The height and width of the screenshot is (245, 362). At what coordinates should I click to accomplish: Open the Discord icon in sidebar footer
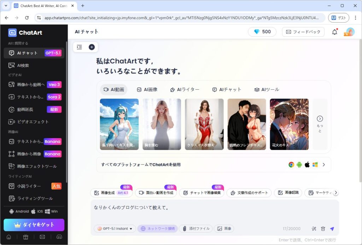(x=59, y=237)
